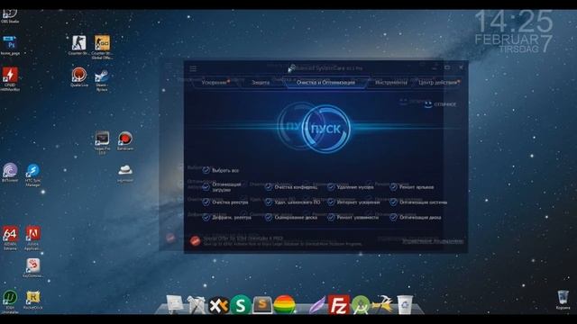Open the Quake Live desktop shortcut
The height and width of the screenshot is (324, 577).
[x=78, y=76]
